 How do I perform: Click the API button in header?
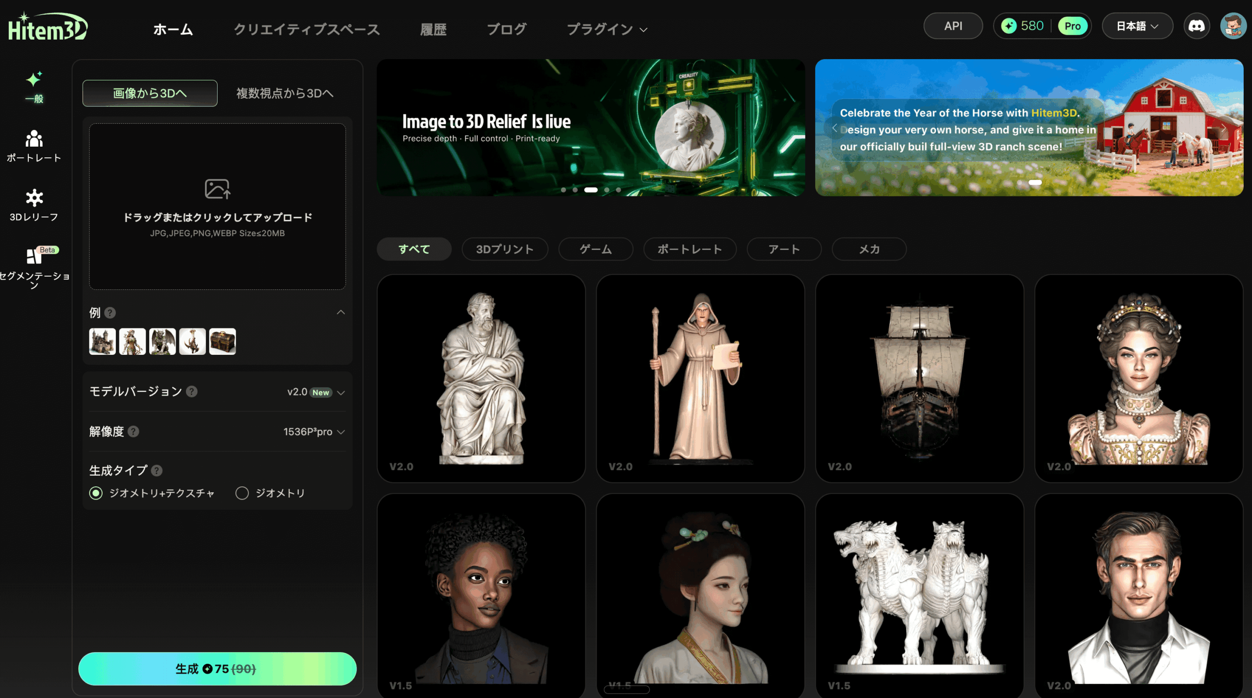click(x=952, y=26)
